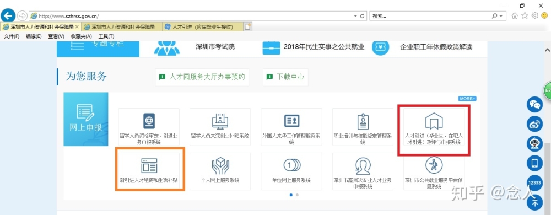
Task: Go to browser home page icon
Action: [515, 15]
